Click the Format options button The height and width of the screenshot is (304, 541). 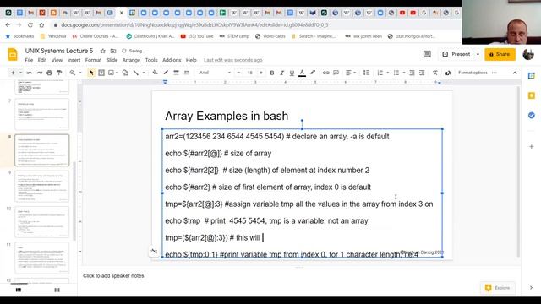click(x=473, y=73)
